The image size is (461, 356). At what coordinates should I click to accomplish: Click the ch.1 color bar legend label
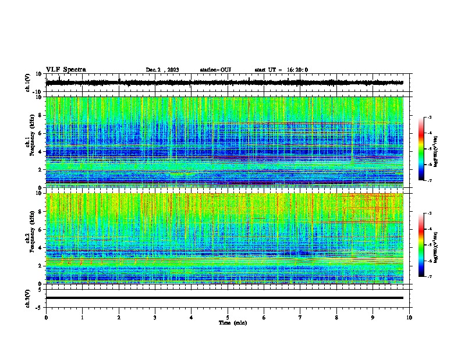[436, 152]
